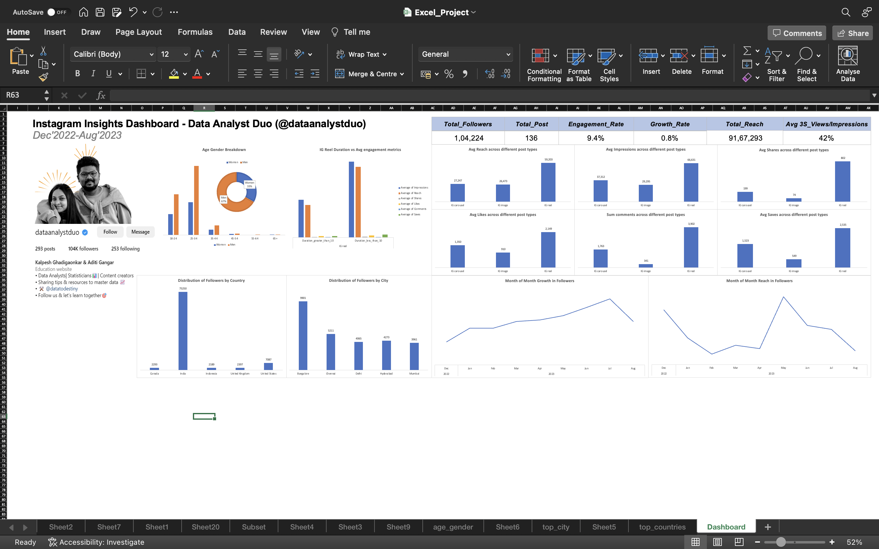
Task: Add a new sheet with plus button
Action: point(768,526)
